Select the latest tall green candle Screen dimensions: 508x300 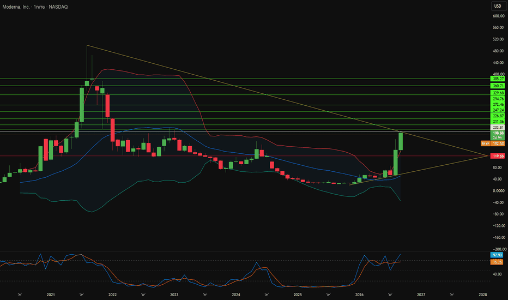401,141
